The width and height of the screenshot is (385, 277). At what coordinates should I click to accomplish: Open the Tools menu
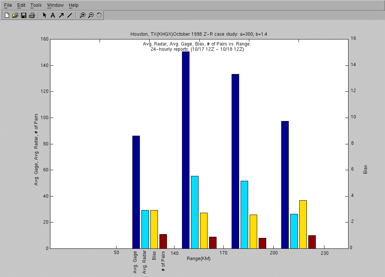tap(36, 5)
